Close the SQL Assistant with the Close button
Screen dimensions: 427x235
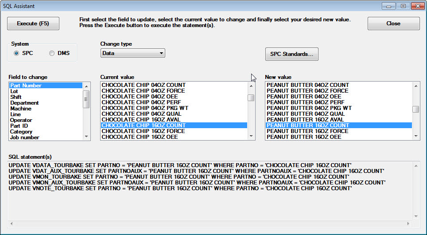click(393, 23)
